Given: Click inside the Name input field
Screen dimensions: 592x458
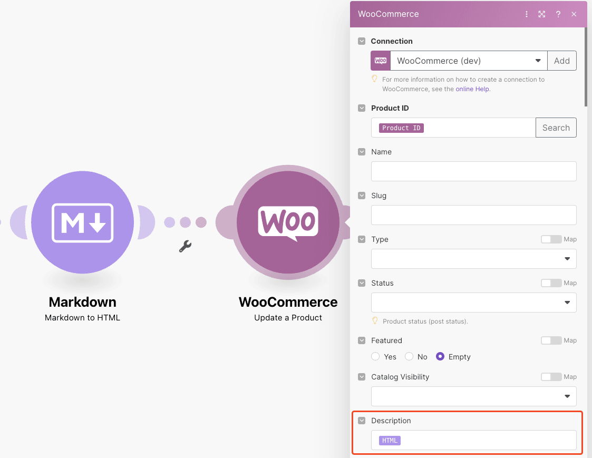Looking at the screenshot, I should tap(473, 171).
